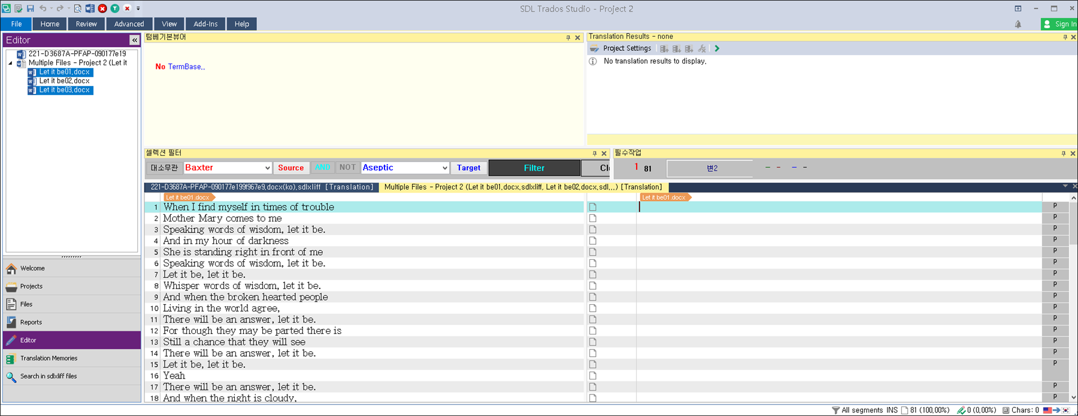Click the All segments filter in status bar
The width and height of the screenshot is (1078, 416).
tap(857, 410)
